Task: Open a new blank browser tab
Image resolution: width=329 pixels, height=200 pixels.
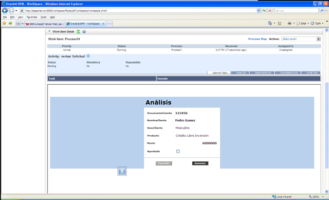Action: click(109, 24)
